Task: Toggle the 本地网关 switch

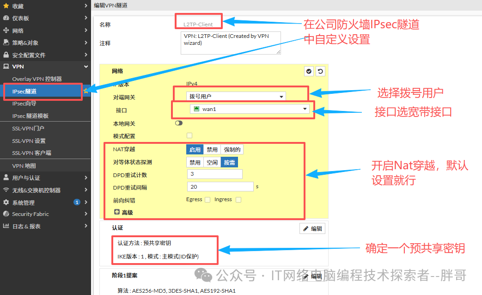Action: (179, 123)
